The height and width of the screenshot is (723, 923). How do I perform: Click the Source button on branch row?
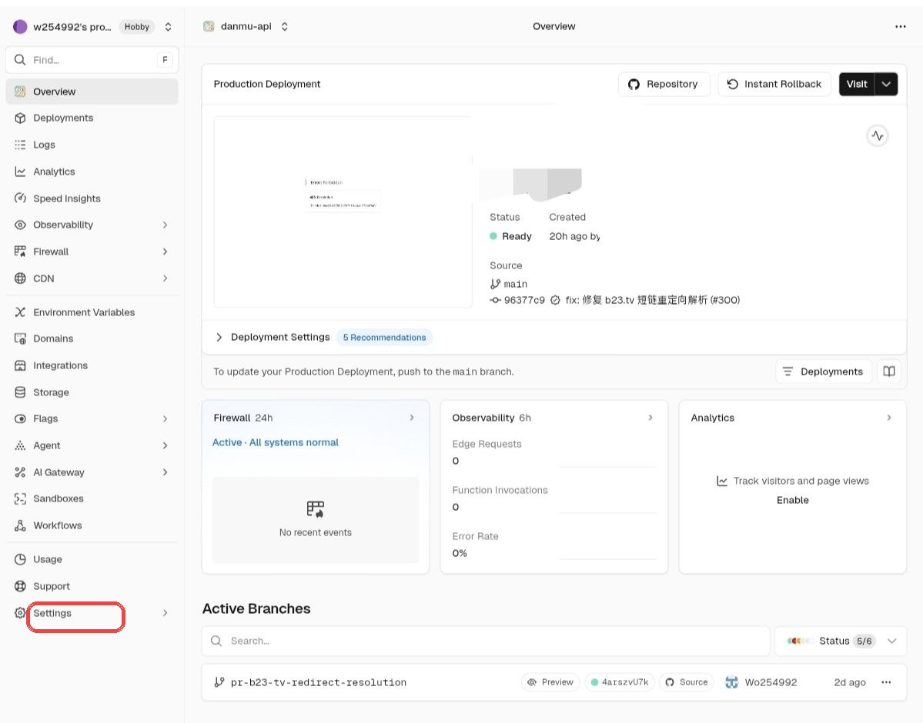[687, 682]
